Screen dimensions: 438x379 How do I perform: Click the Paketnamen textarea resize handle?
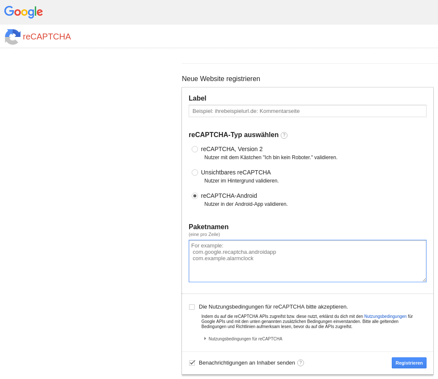pos(424,280)
